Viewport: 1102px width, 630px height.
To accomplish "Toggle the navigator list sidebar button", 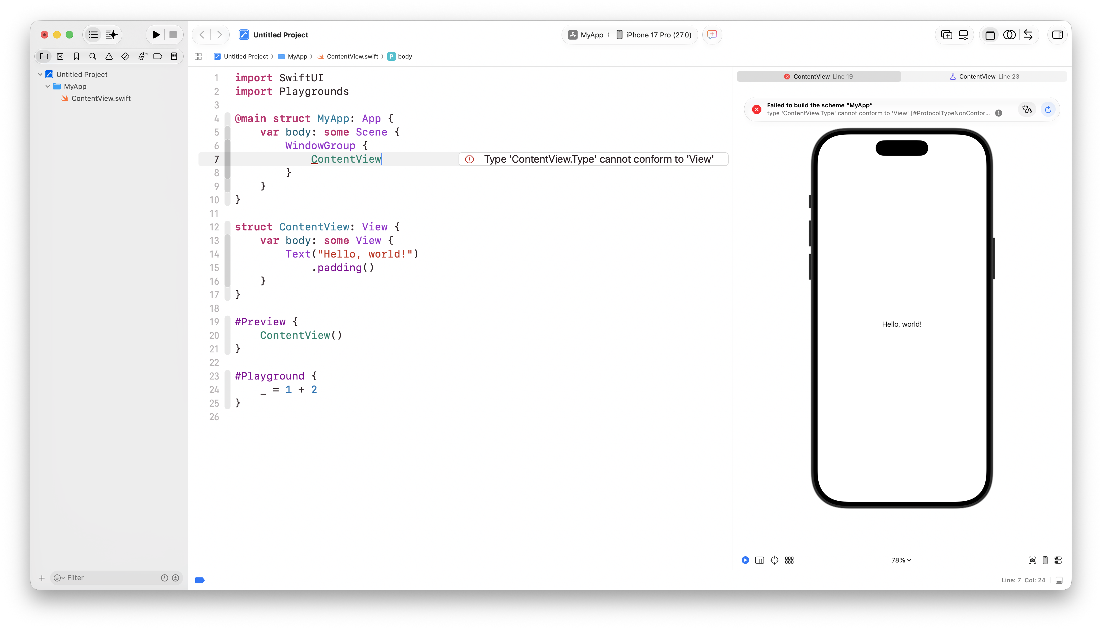I will click(x=93, y=35).
